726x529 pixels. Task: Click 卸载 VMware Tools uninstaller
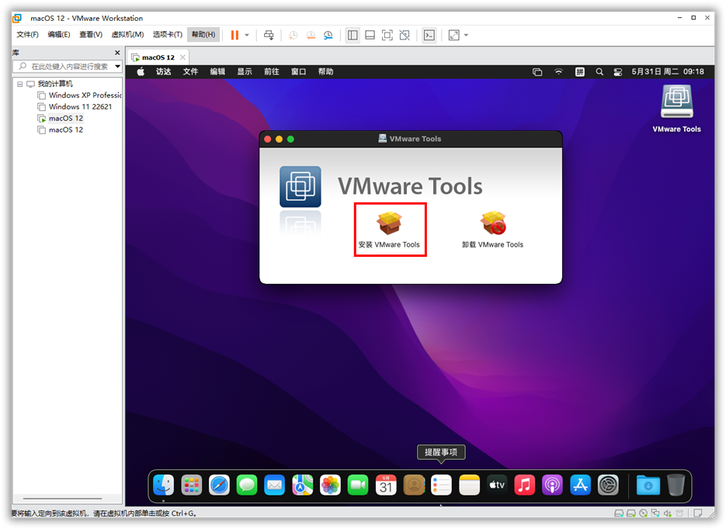[492, 230]
